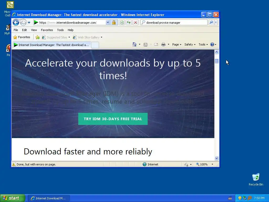Click the security lock icon

coord(114,23)
